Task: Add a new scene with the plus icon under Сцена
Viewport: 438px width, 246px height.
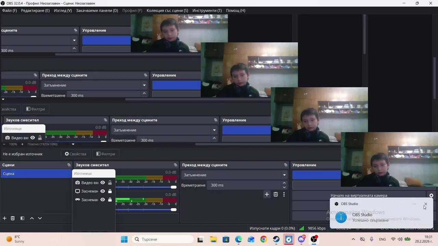Action: (x=4, y=218)
